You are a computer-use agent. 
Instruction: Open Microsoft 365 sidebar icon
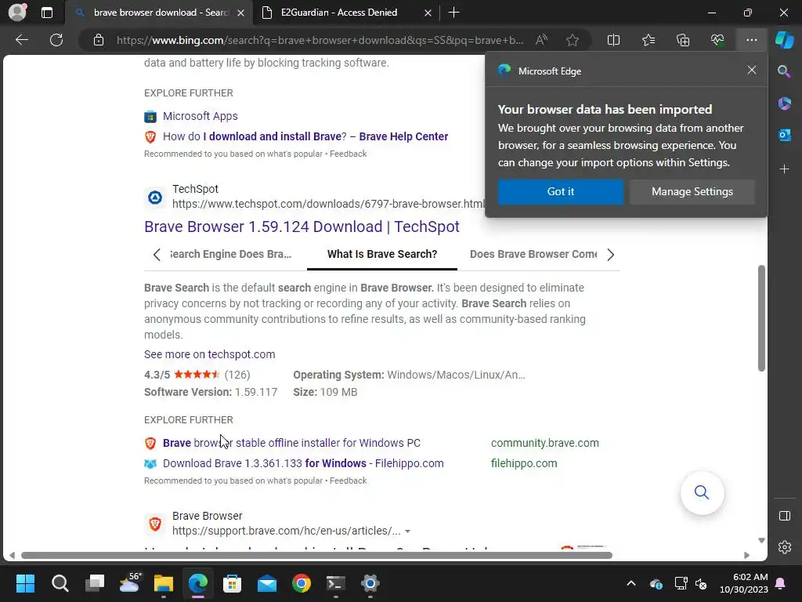click(784, 103)
